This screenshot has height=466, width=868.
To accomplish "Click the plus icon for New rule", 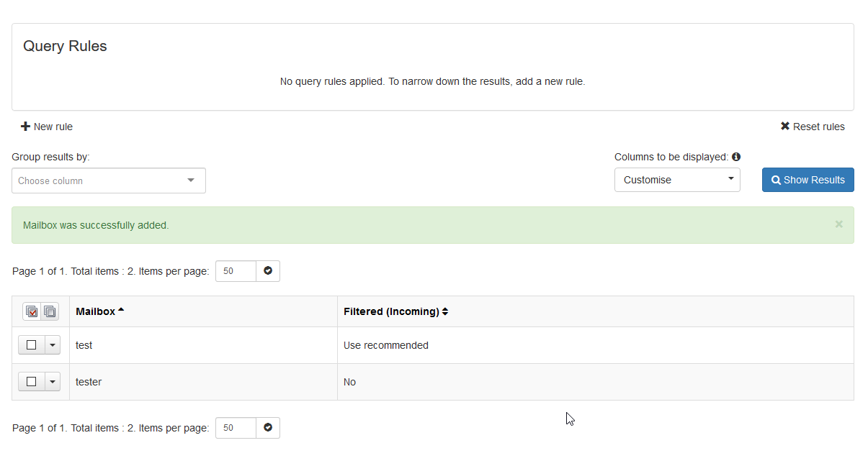I will coord(25,127).
